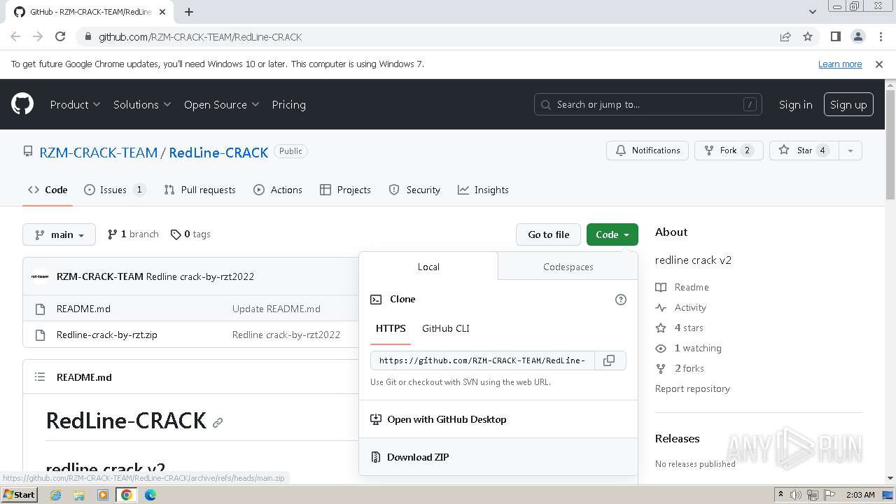The image size is (896, 504).
Task: Click the Go to file button
Action: (x=549, y=234)
